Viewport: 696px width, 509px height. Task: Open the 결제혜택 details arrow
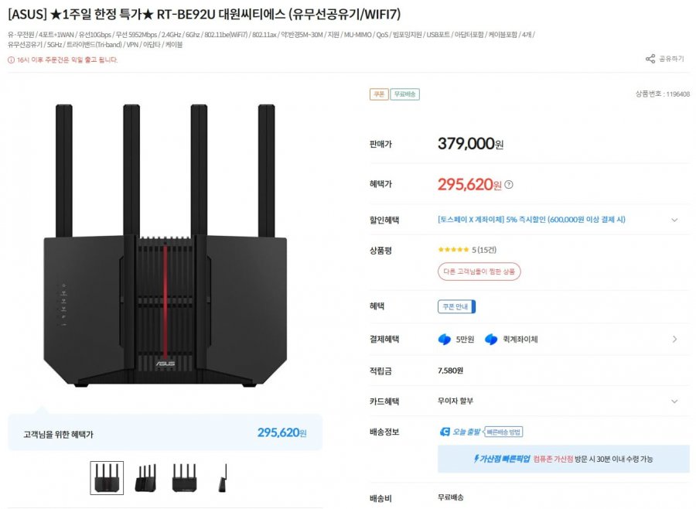tap(674, 339)
